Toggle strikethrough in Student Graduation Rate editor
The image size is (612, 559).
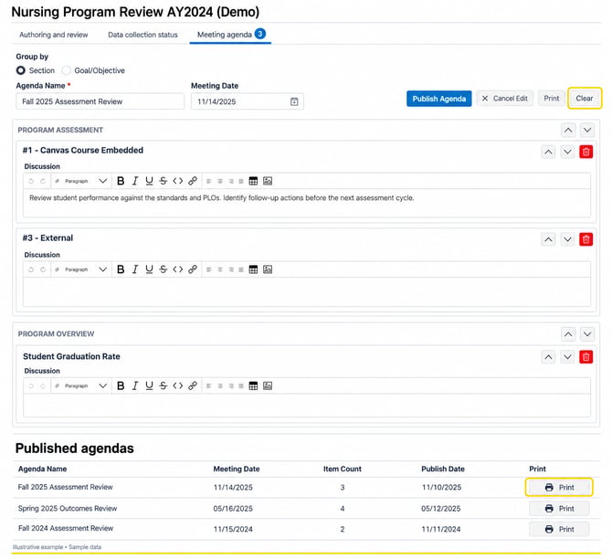pyautogui.click(x=164, y=385)
